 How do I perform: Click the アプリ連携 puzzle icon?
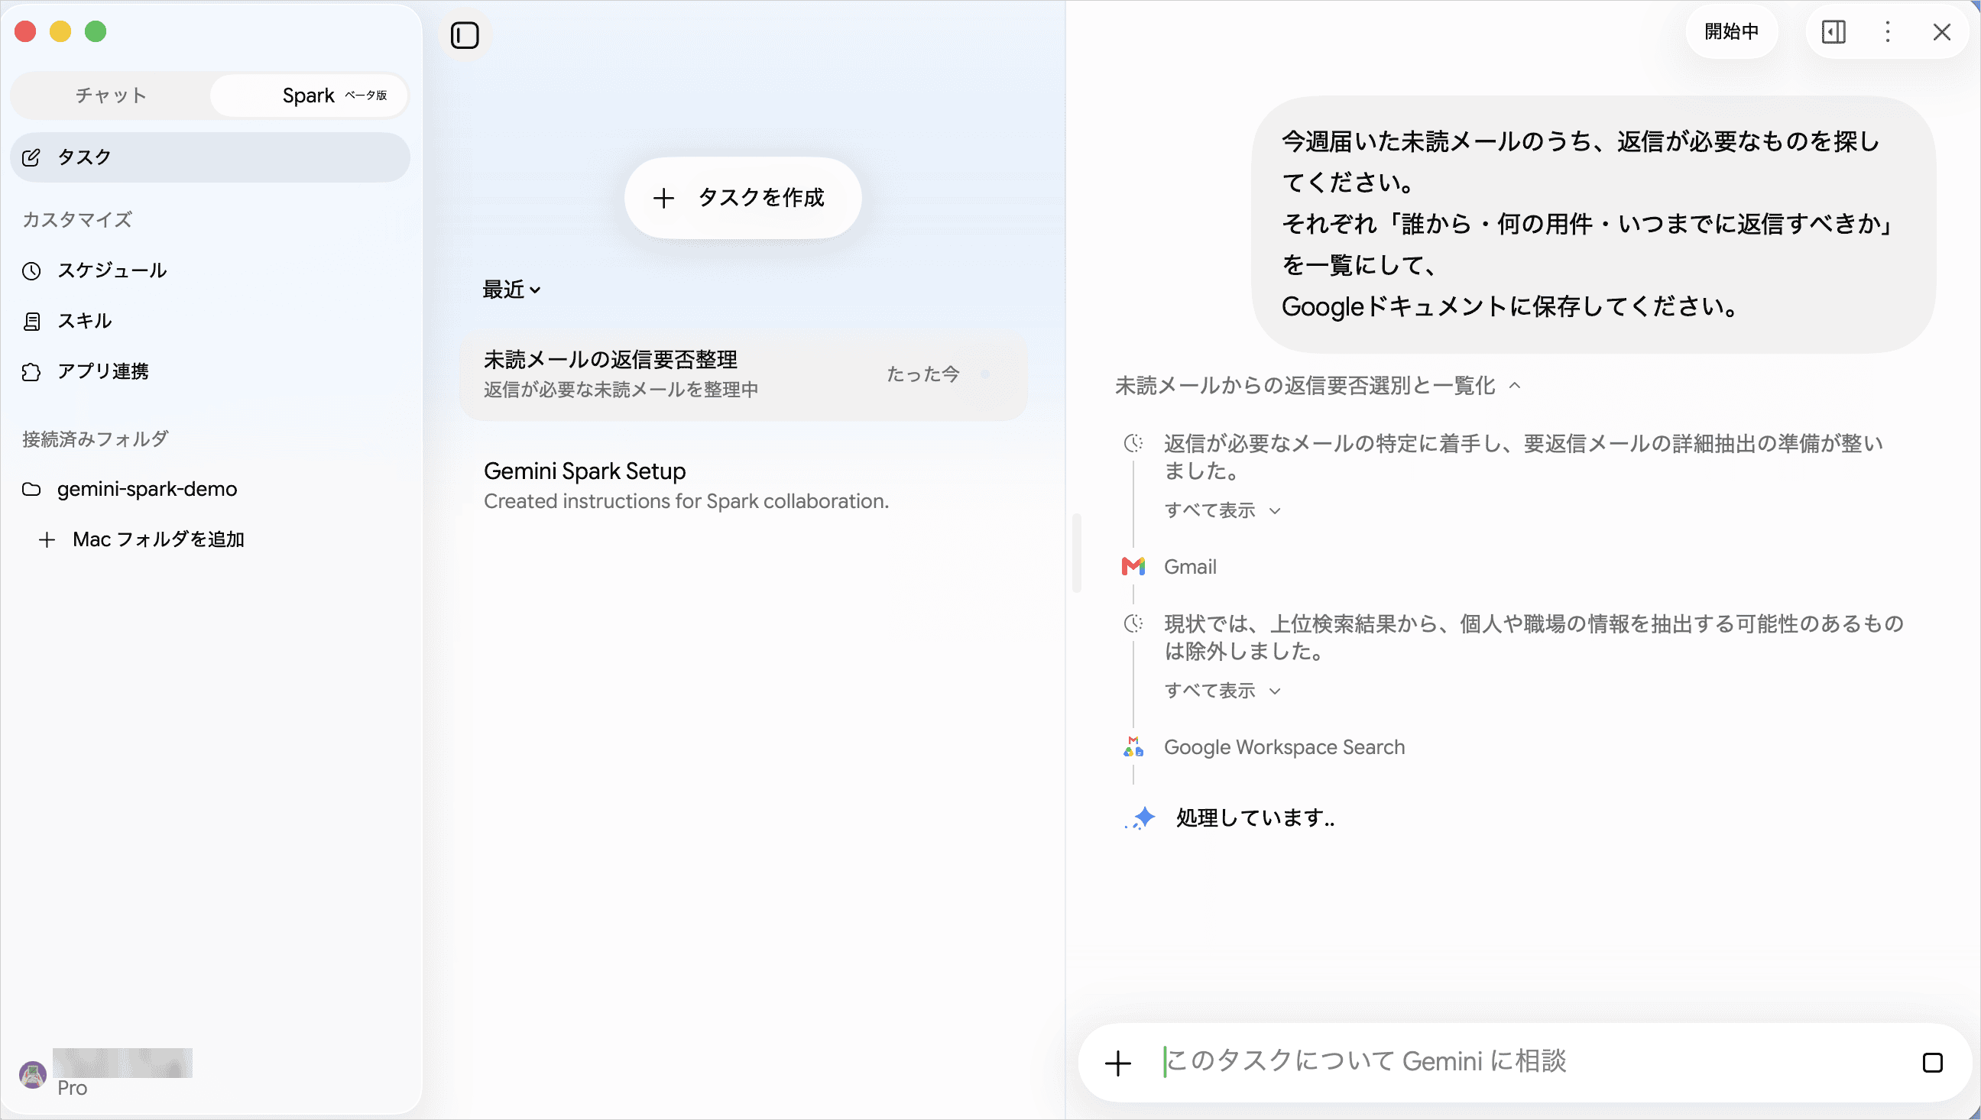click(x=31, y=372)
